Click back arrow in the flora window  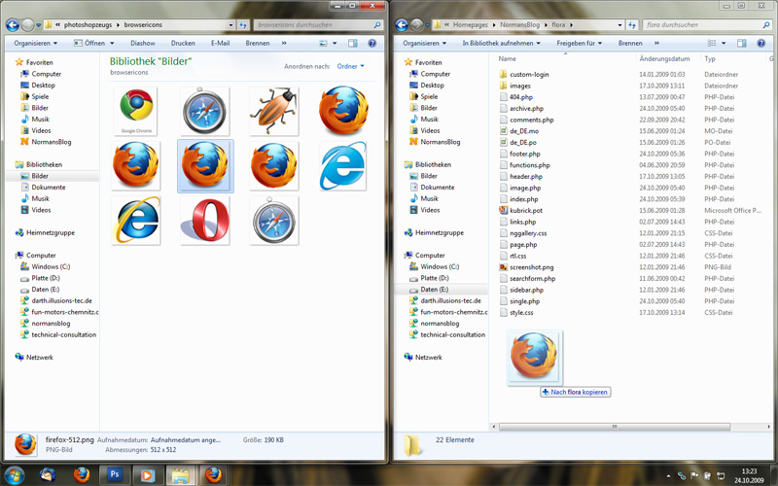402,24
